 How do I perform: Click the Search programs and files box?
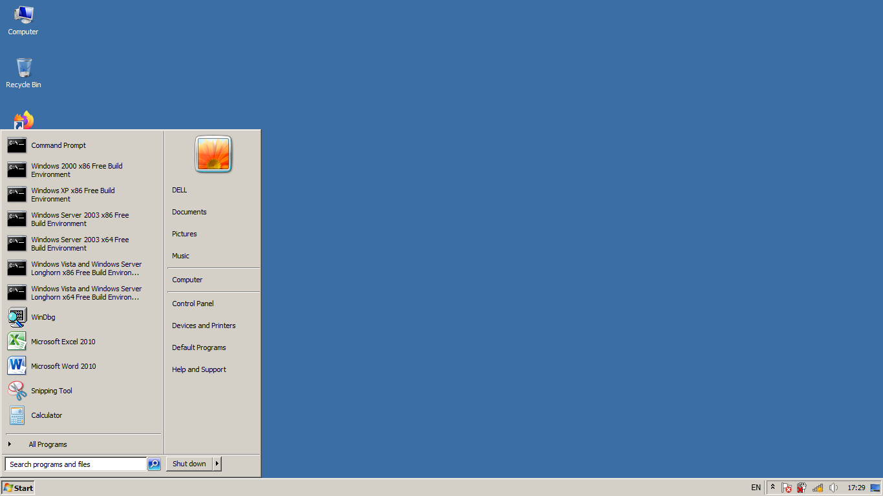pyautogui.click(x=76, y=464)
